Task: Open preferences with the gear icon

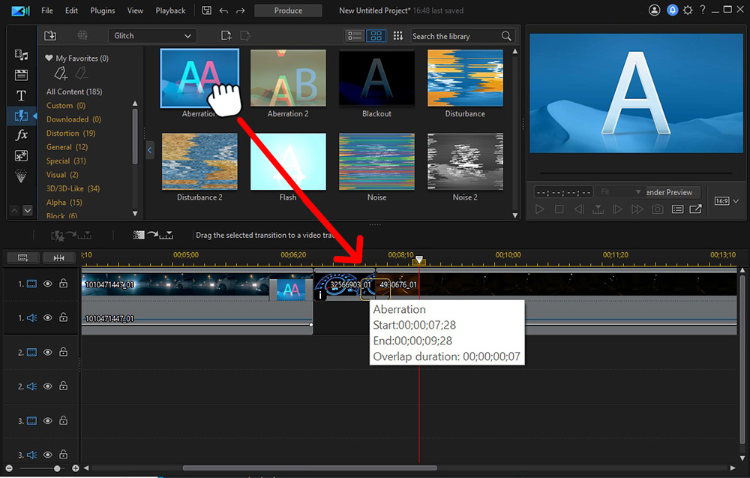Action: (687, 11)
